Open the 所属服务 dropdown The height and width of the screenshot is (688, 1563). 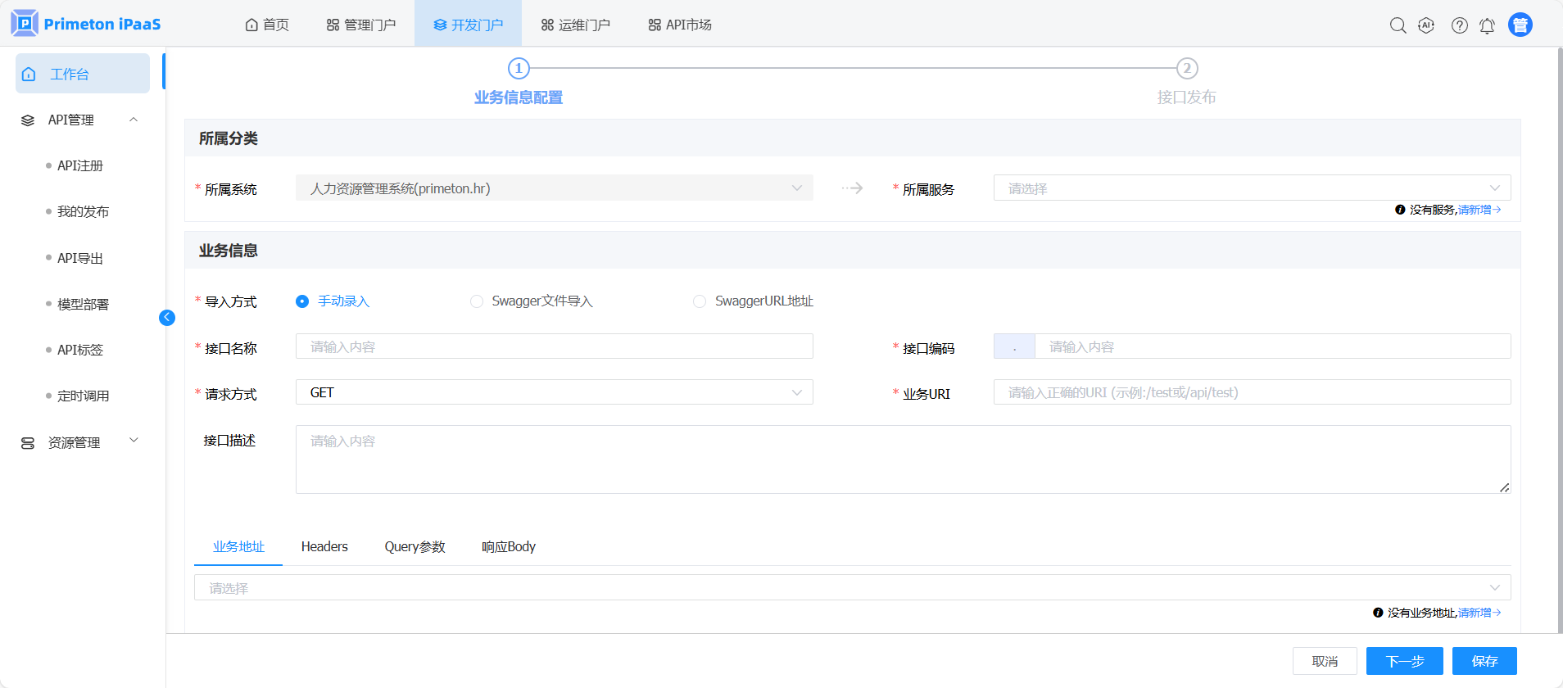click(1251, 188)
